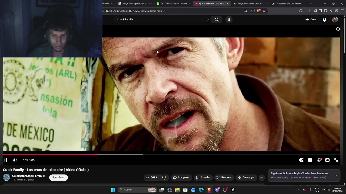346x194 pixels.
Task: Click the ESP LAA language indicator
Action: pyautogui.click(x=317, y=190)
